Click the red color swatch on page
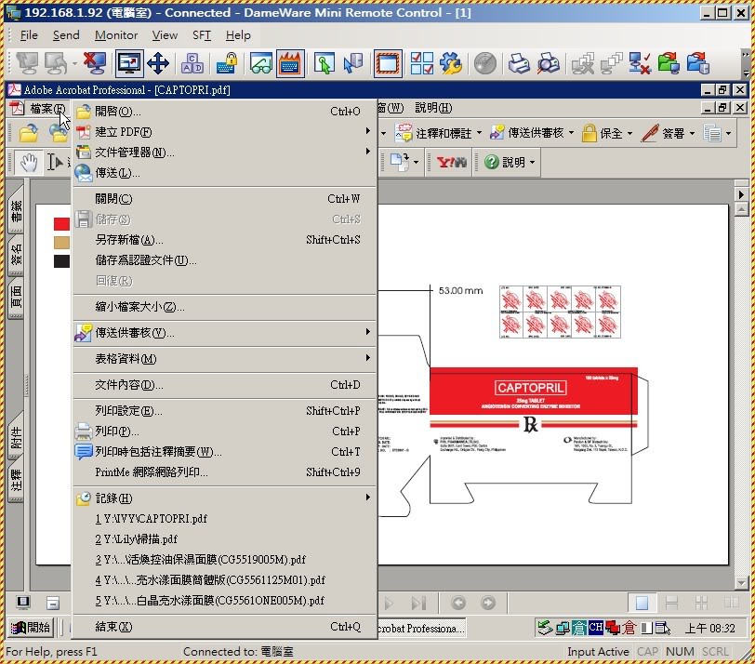 61,224
